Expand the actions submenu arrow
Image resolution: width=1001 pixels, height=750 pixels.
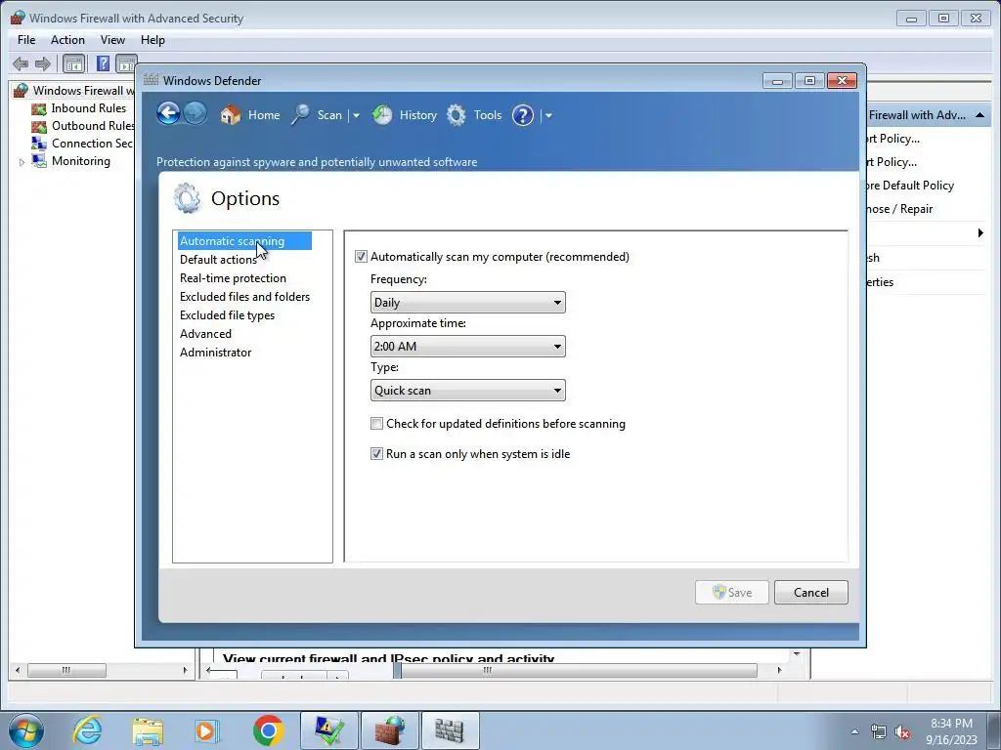click(x=980, y=232)
